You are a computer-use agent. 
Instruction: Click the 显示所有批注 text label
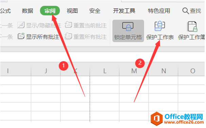coord(42,37)
